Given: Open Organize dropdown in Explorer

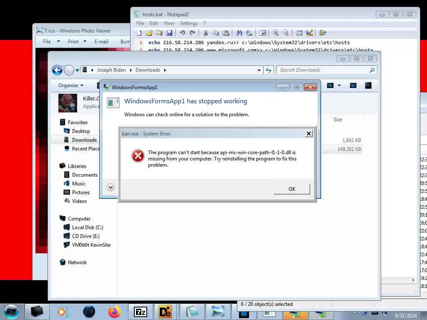Looking at the screenshot, I should pos(71,85).
